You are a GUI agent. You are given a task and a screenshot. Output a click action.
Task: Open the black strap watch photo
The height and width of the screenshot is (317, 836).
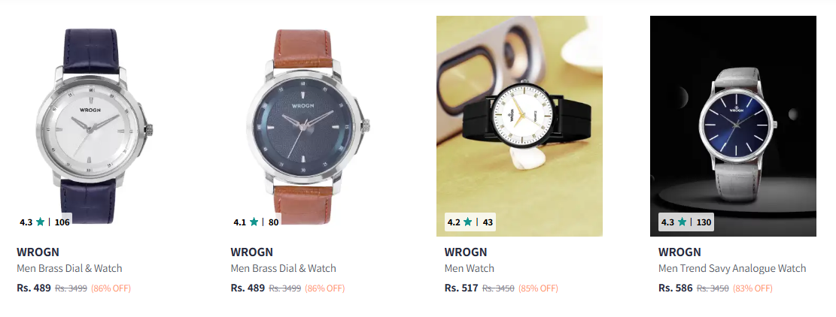click(519, 126)
